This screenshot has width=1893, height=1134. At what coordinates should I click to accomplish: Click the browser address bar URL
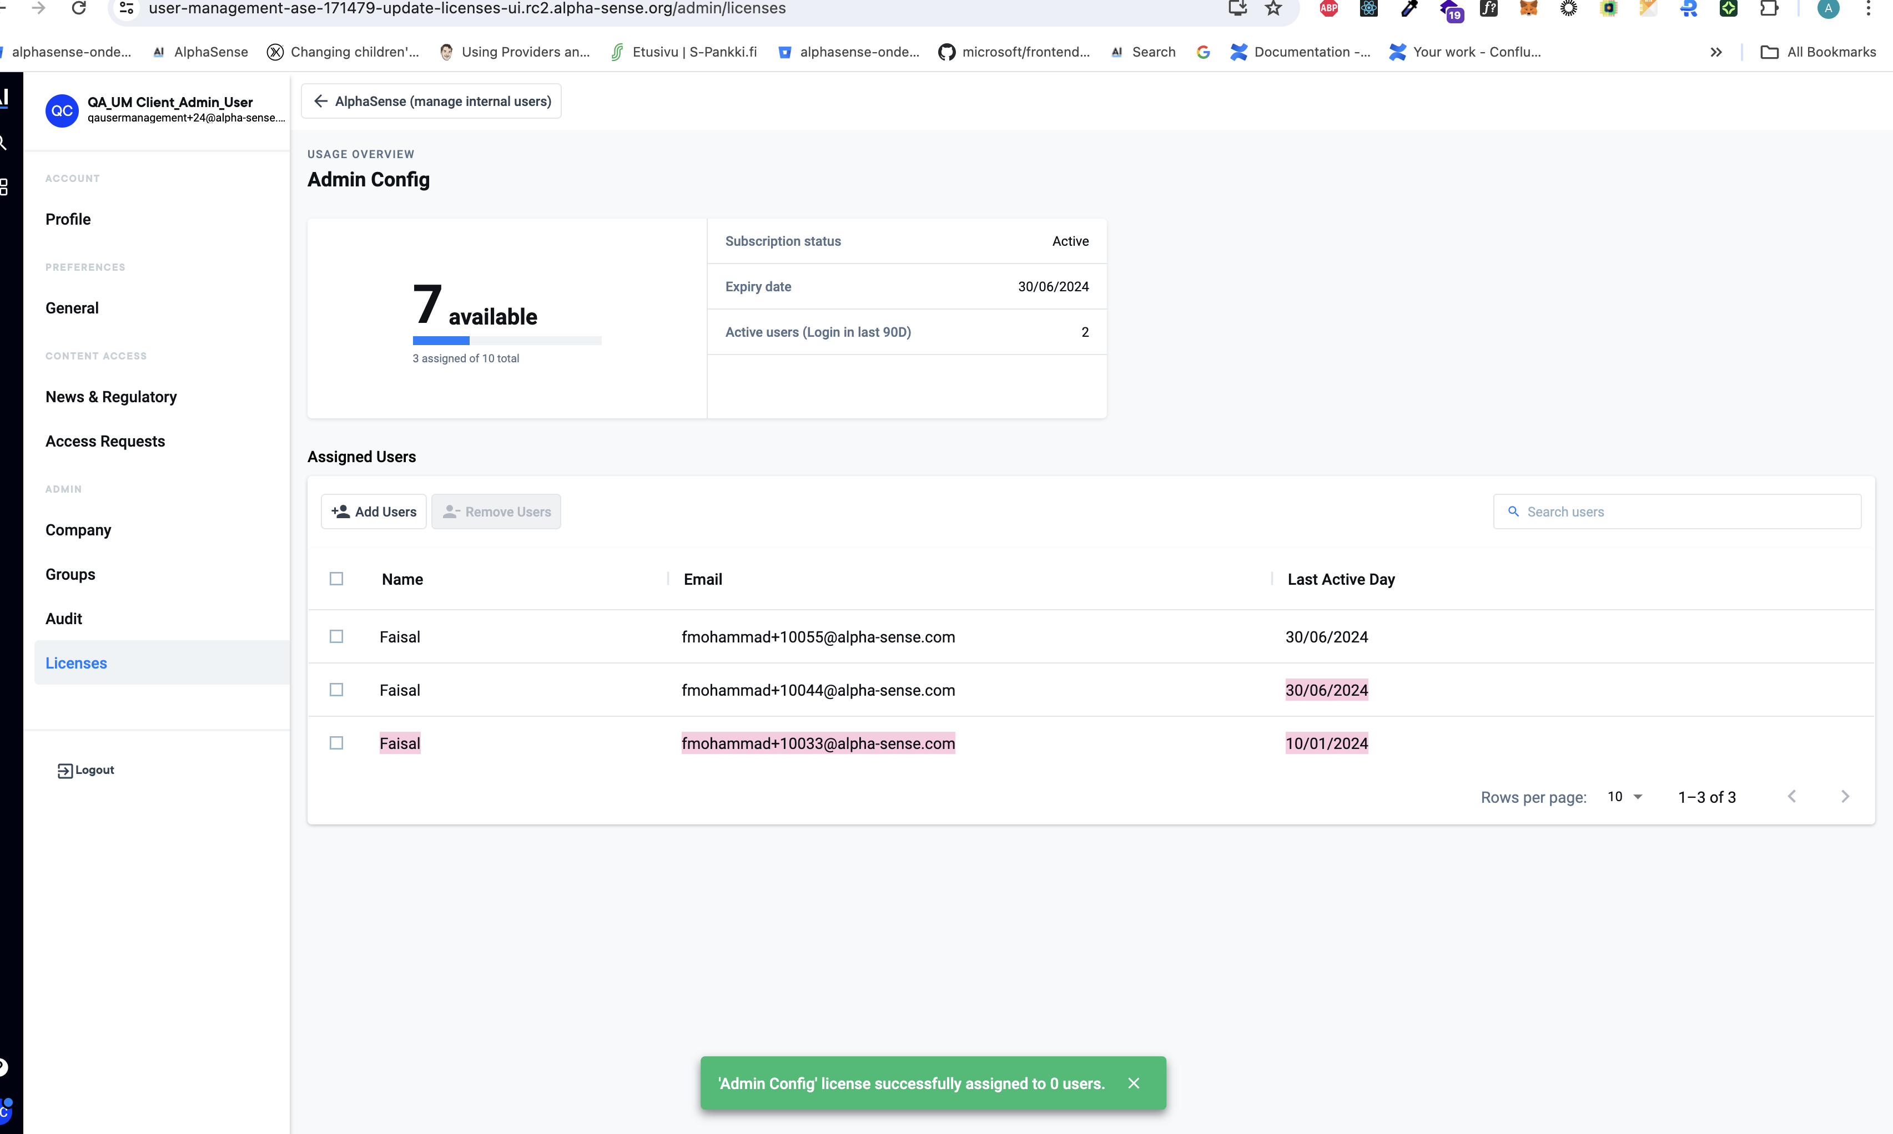(467, 8)
